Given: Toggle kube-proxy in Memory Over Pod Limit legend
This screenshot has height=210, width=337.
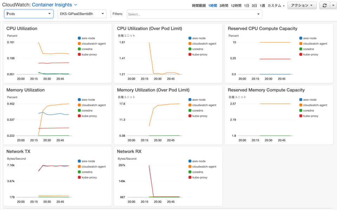Looking at the screenshot, I should pyautogui.click(x=198, y=116).
